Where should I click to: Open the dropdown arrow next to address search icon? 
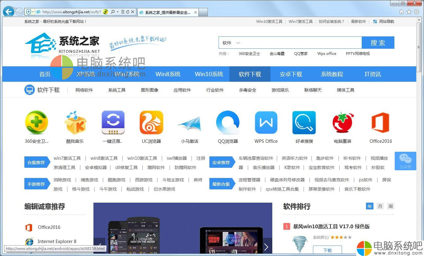117,12
